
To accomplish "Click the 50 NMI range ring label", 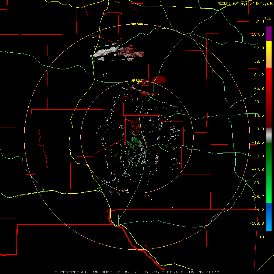I will point(137,81).
